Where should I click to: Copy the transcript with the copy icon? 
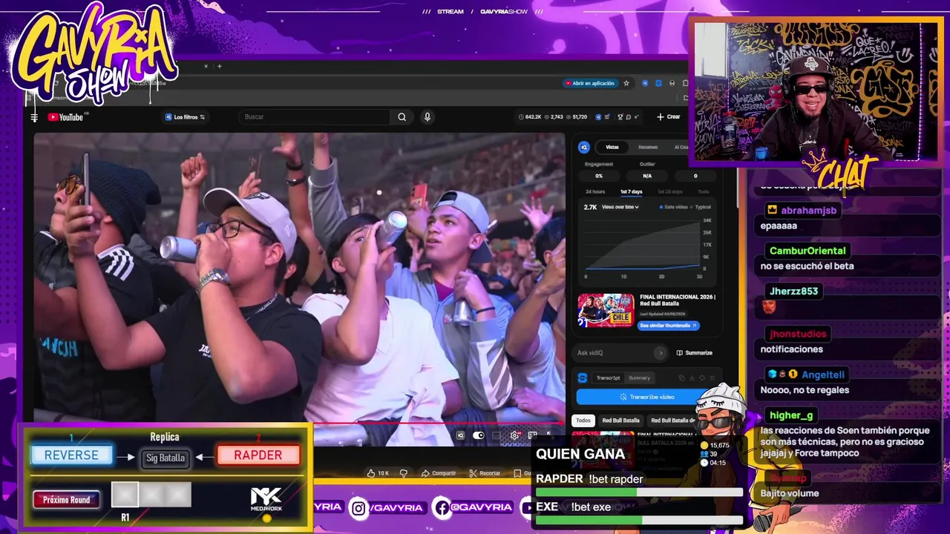pos(682,378)
